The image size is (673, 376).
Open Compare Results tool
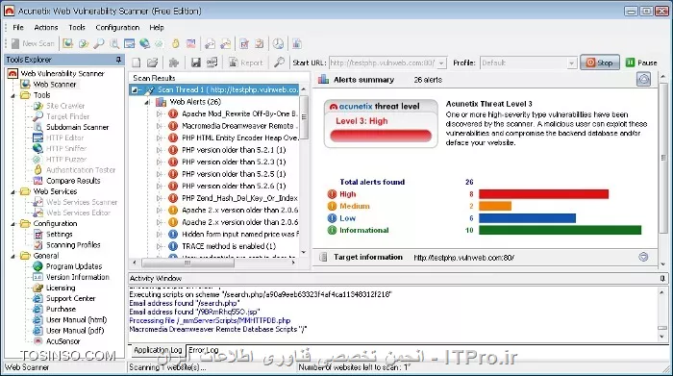[x=73, y=181]
